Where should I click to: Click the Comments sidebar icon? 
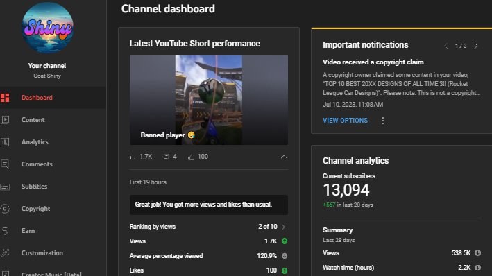click(5, 164)
